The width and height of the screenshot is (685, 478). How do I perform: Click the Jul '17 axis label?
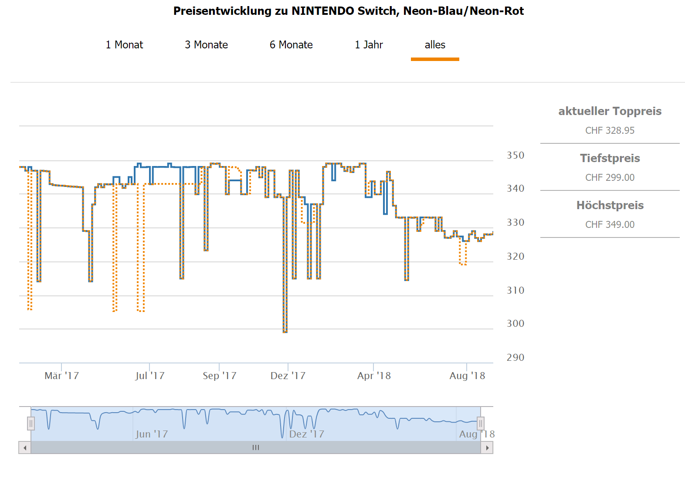150,376
